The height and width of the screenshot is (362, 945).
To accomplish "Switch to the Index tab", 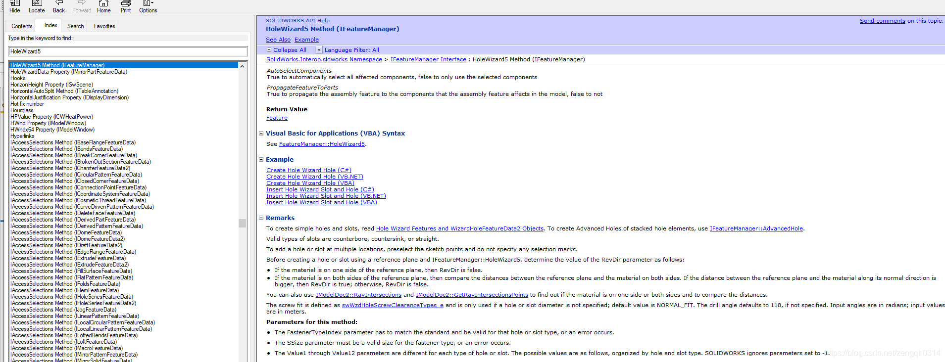I will point(50,25).
